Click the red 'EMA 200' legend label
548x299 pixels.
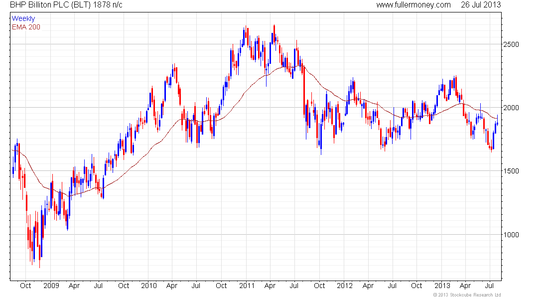click(26, 27)
